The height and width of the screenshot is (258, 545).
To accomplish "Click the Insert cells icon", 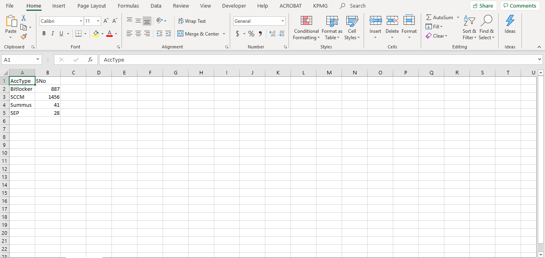I will [x=375, y=20].
